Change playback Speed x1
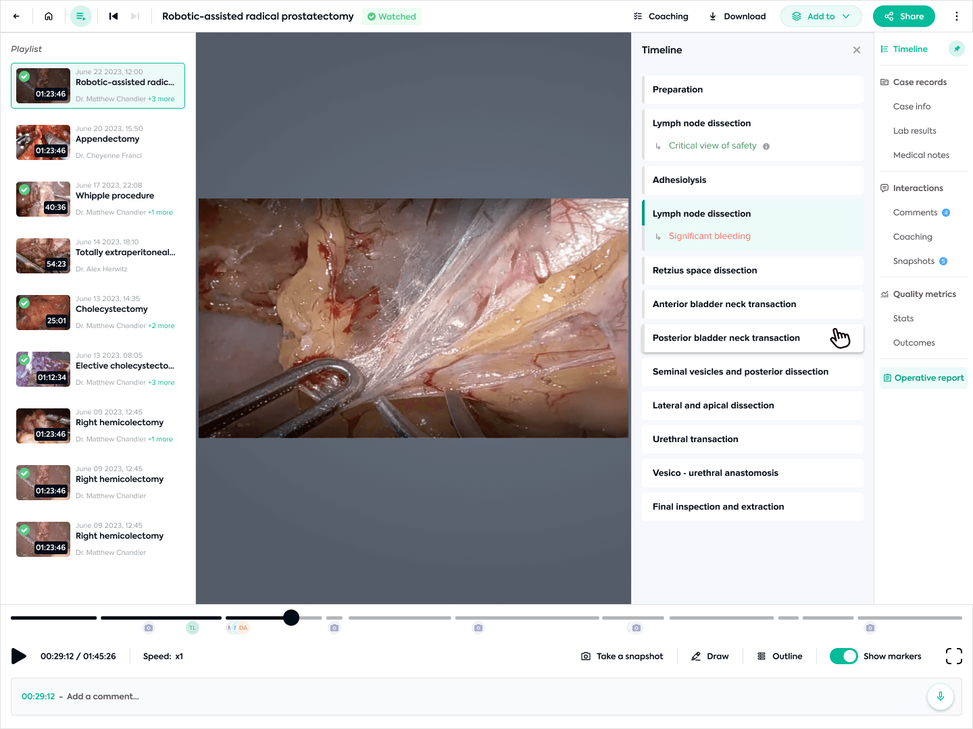Viewport: 973px width, 729px height. [x=163, y=656]
